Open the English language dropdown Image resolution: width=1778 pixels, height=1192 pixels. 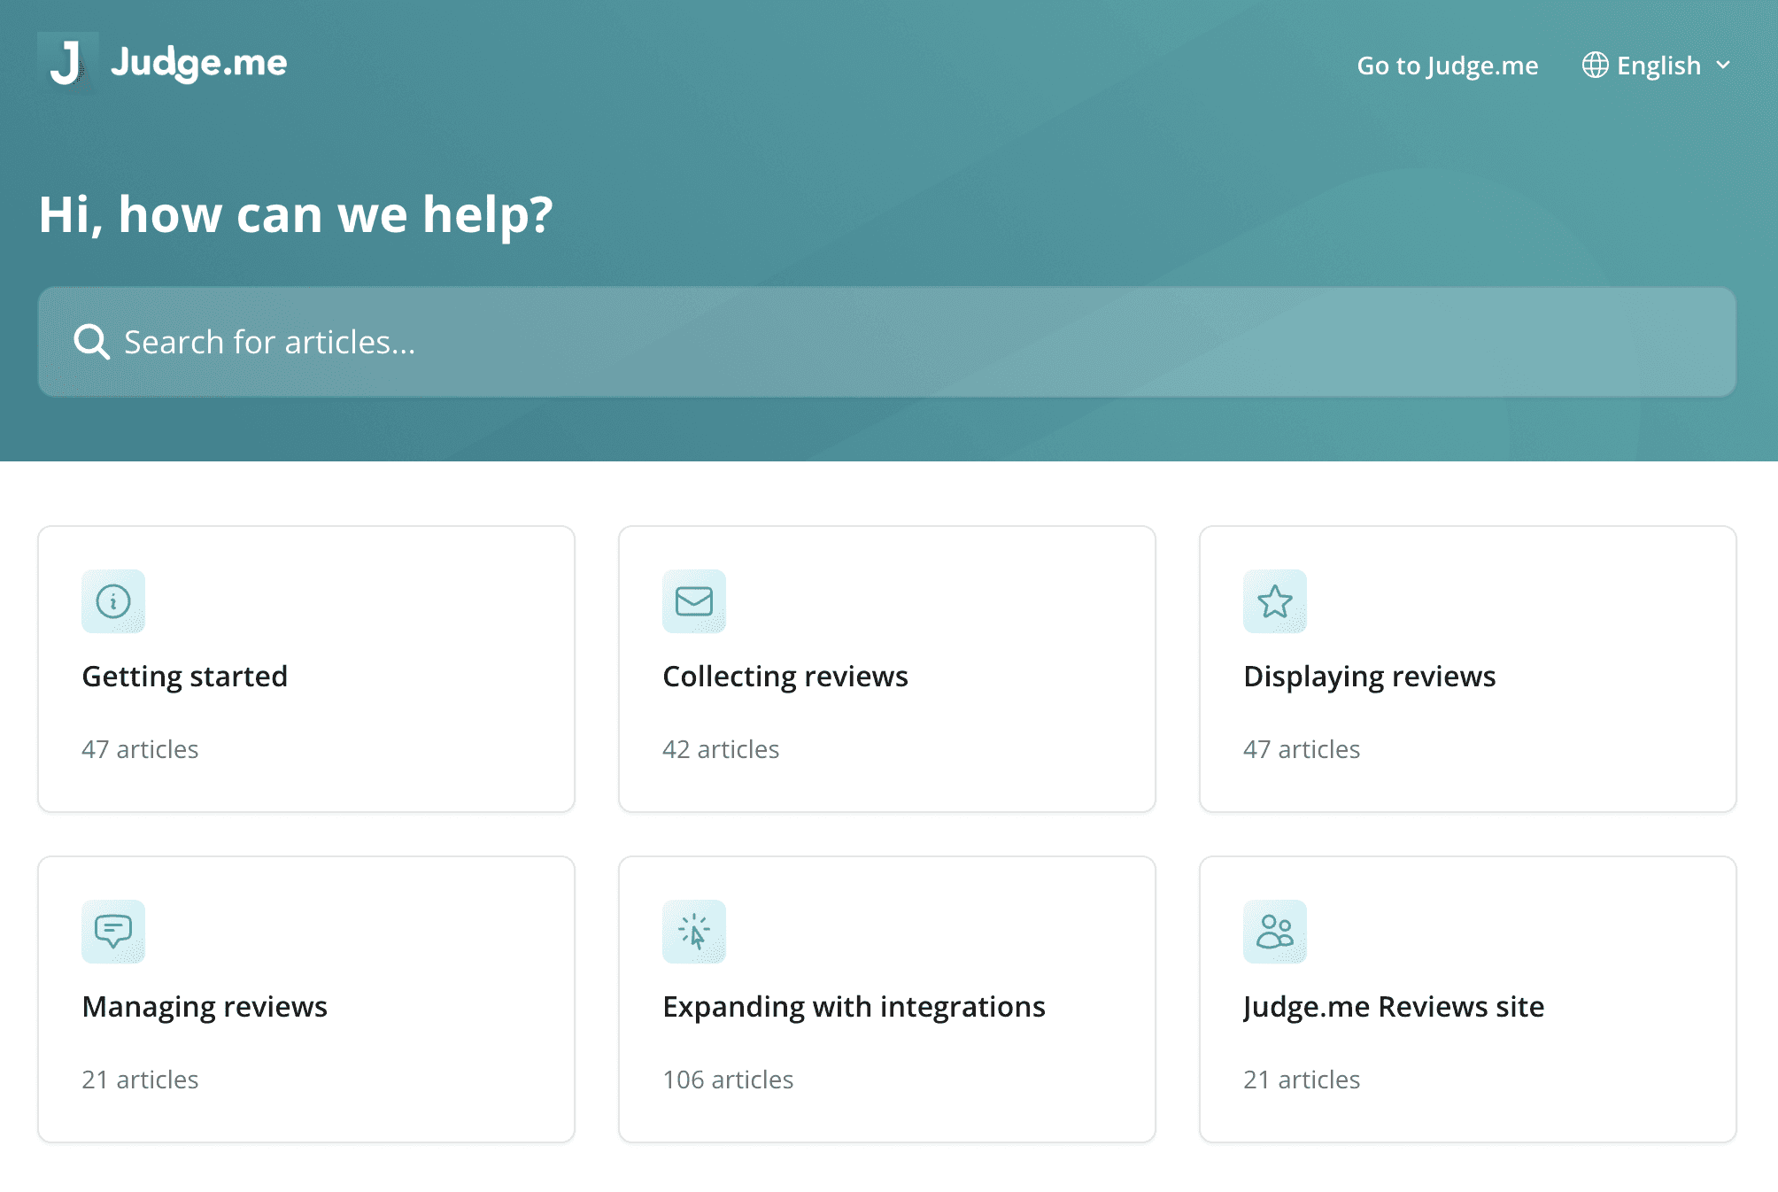coord(1658,66)
